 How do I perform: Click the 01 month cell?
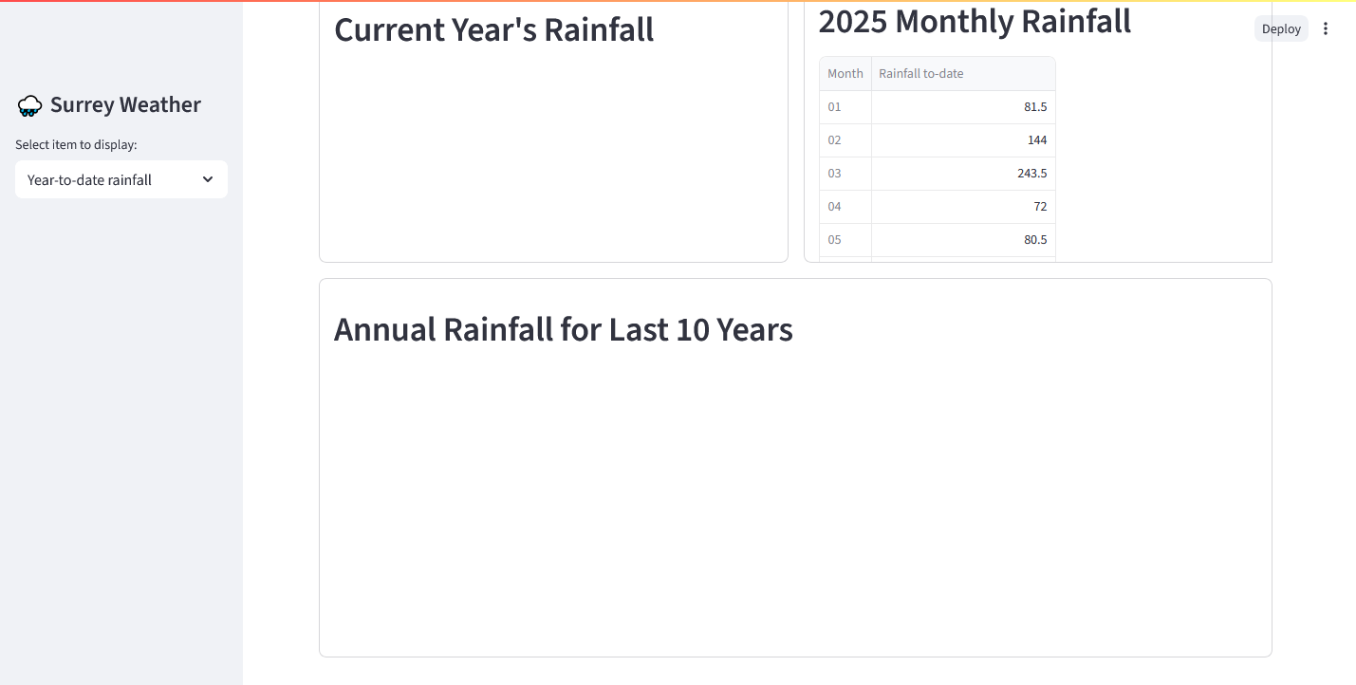click(834, 106)
